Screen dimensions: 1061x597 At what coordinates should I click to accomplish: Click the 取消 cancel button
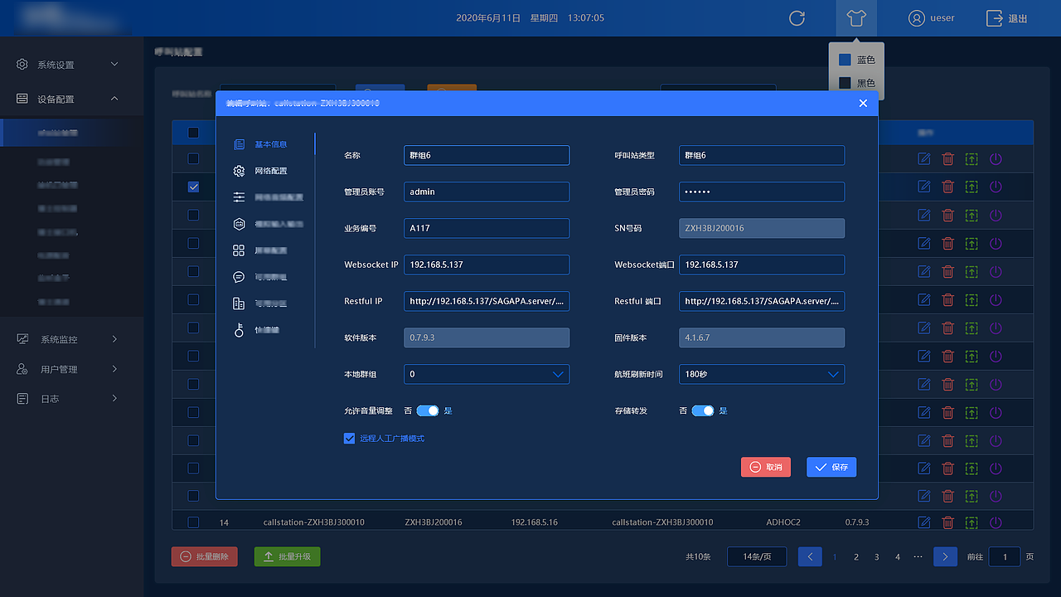pyautogui.click(x=766, y=467)
